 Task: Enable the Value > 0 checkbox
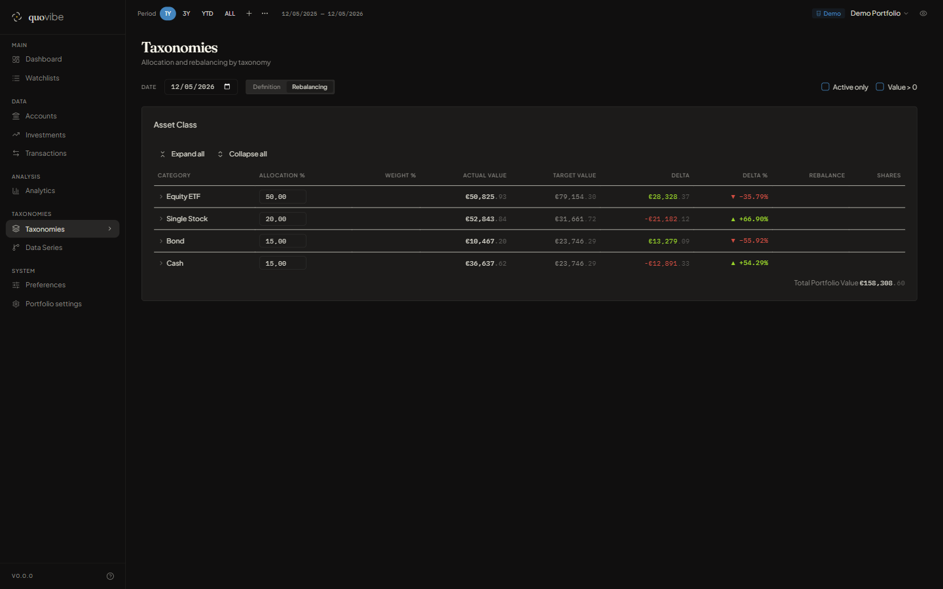pyautogui.click(x=880, y=86)
